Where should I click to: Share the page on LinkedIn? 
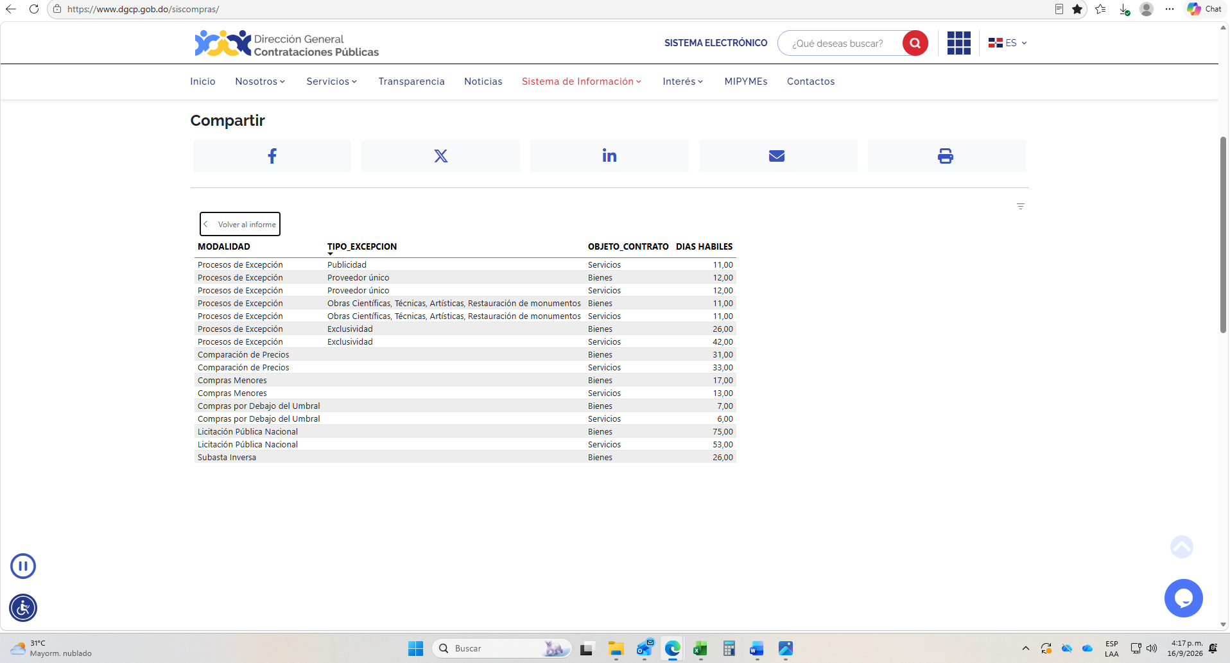[x=609, y=156]
